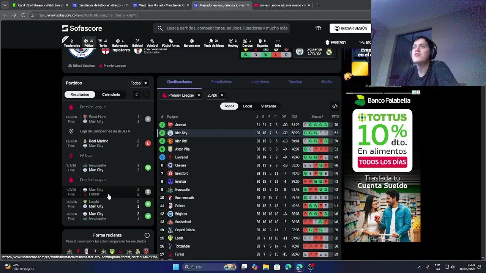Select the Resultados toggle
The image size is (486, 273).
pos(80,94)
